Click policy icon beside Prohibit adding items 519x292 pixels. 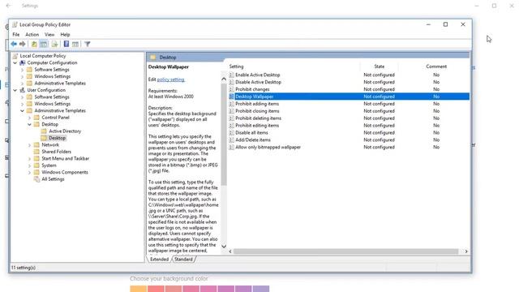click(x=231, y=104)
